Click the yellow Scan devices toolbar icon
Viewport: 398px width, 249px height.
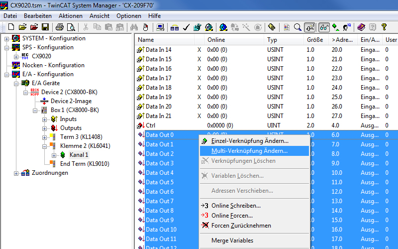(x=272, y=27)
